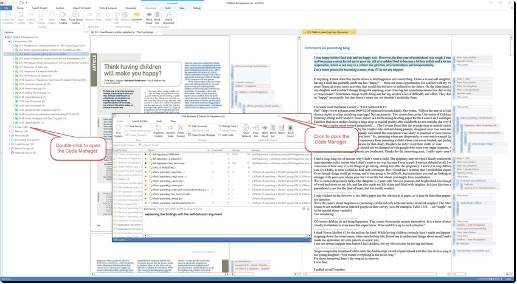Open the Analyze ribbon tab
This screenshot has width=517, height=284.
[60, 8]
